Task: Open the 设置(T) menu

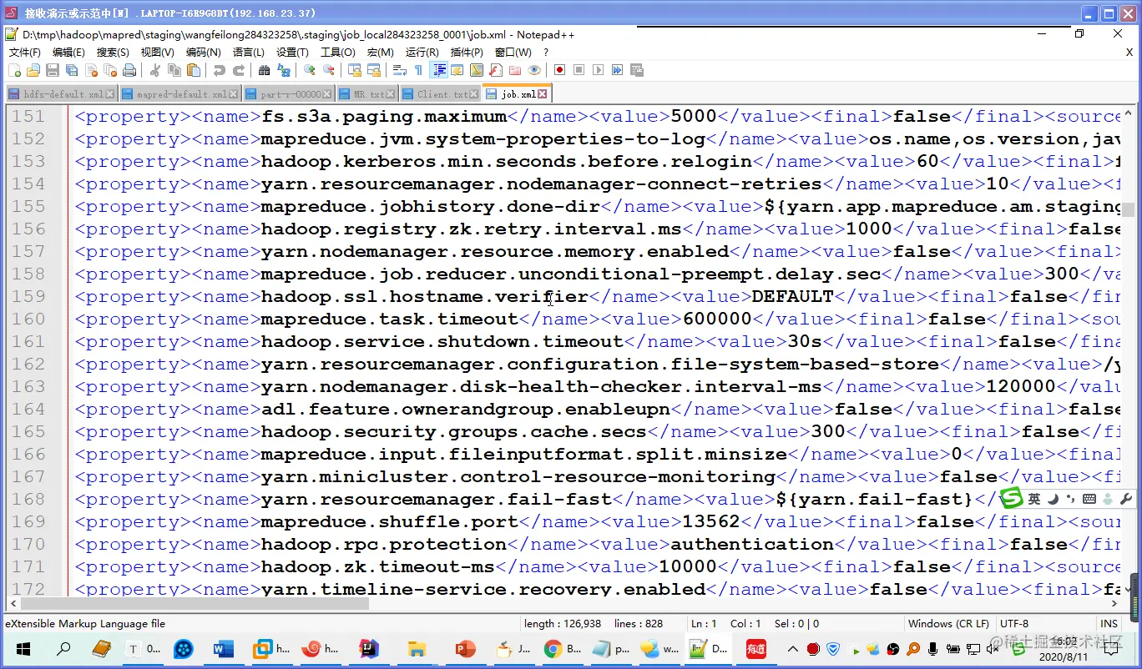Action: coord(292,53)
